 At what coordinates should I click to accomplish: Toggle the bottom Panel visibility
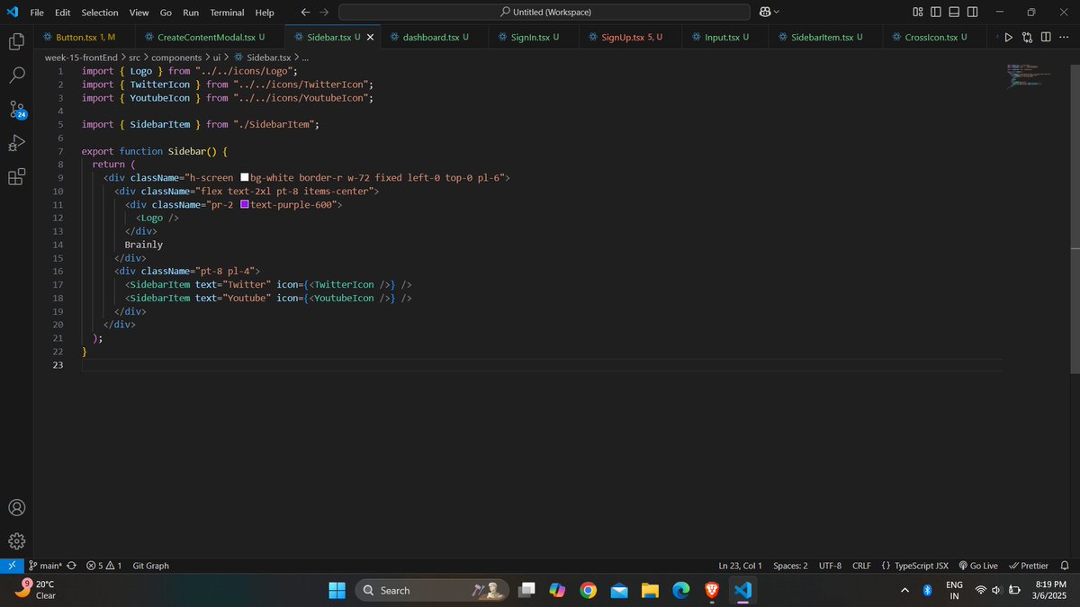(954, 12)
